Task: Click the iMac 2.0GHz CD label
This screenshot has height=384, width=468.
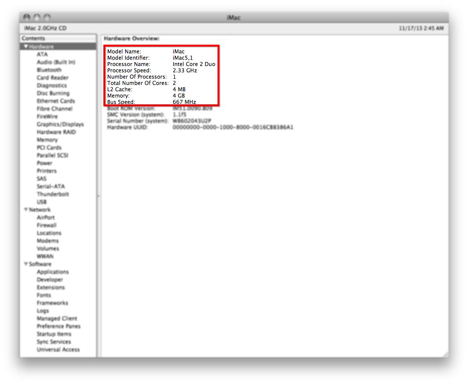Action: coord(45,28)
